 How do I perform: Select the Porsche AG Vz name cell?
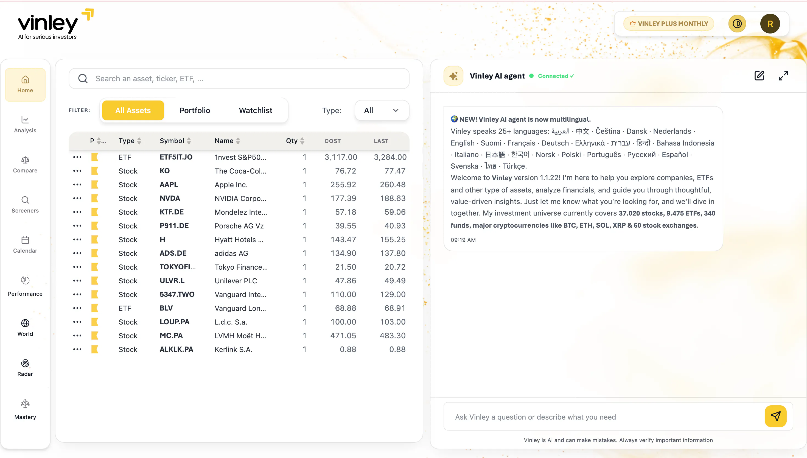point(239,226)
